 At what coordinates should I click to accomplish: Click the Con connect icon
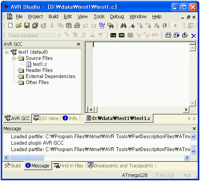coord(113,35)
